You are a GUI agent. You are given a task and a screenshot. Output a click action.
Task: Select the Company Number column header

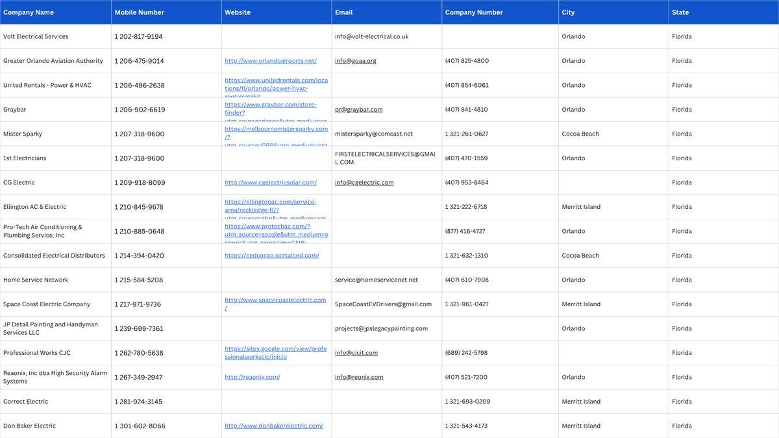pos(501,12)
